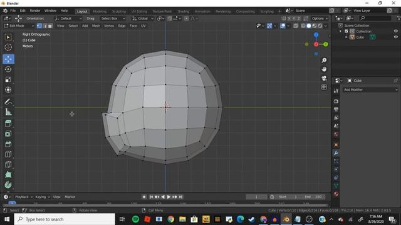Switch to the UV Editing workspace tab
The image size is (401, 225).
pos(139,11)
